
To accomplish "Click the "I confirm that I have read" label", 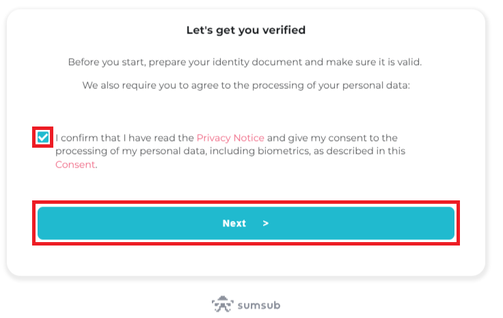I will [124, 138].
